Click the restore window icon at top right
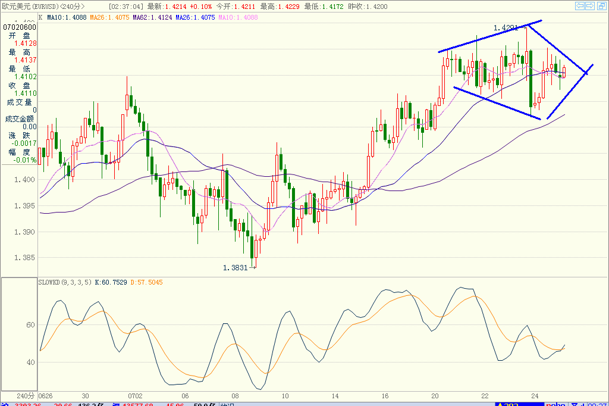 click(601, 6)
